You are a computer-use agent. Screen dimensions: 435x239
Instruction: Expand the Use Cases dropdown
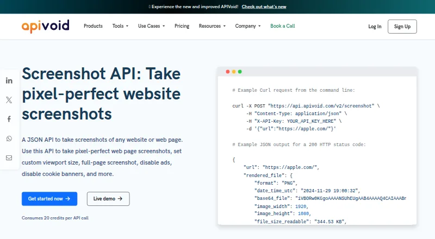[x=152, y=26]
